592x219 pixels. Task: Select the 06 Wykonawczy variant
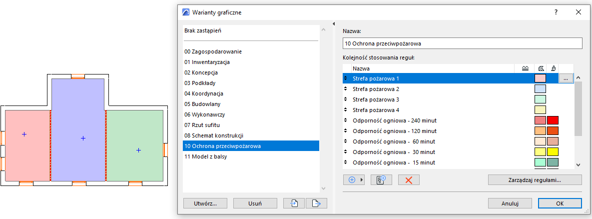pos(203,114)
